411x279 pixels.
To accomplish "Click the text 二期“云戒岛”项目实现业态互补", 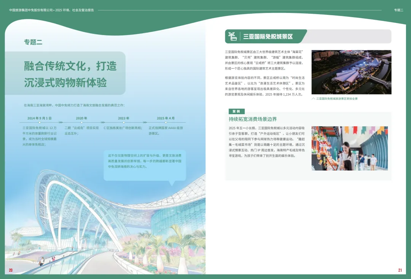I will (81, 131).
